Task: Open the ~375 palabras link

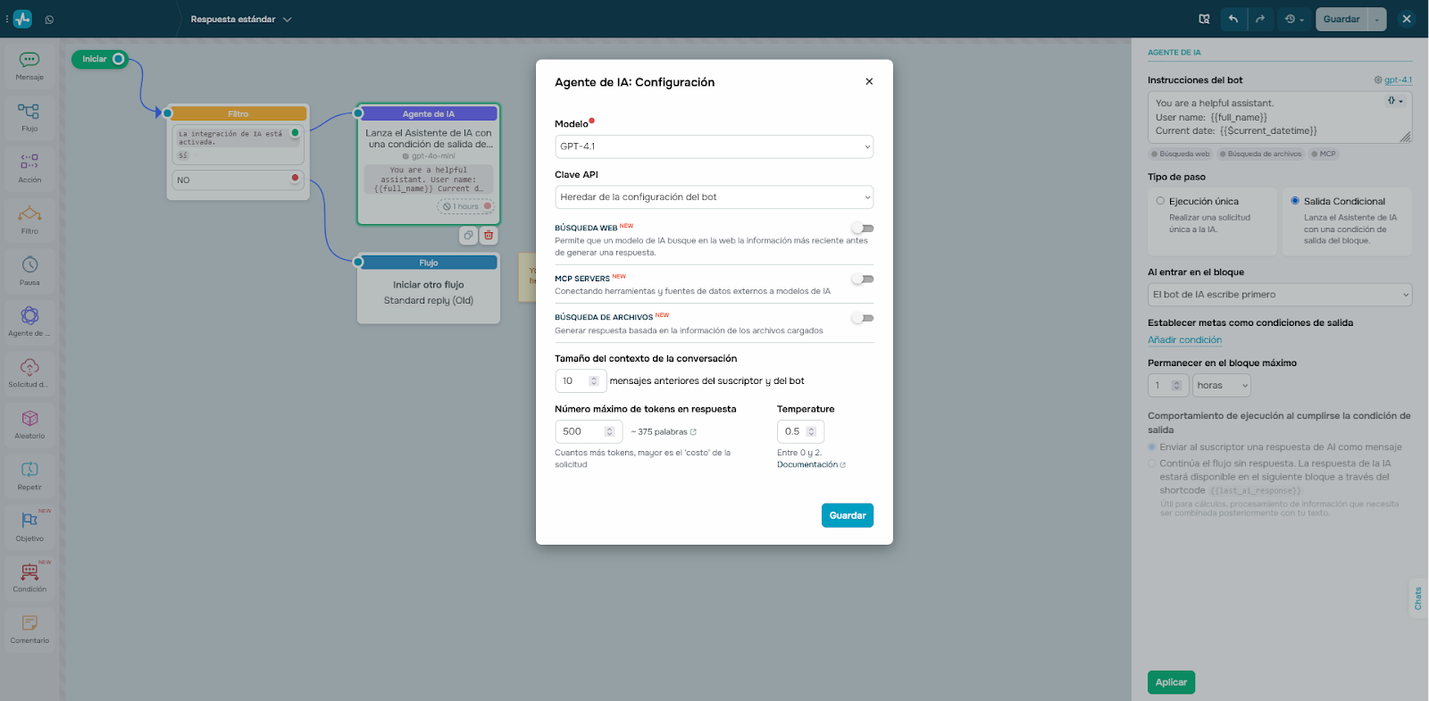Action: coord(663,432)
